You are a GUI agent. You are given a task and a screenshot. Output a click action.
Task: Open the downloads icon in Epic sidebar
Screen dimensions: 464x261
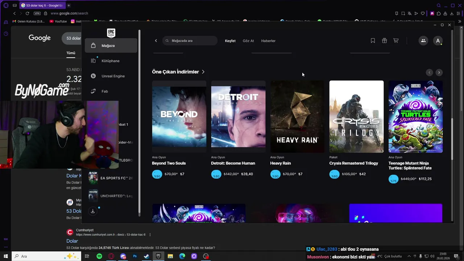pos(93,211)
